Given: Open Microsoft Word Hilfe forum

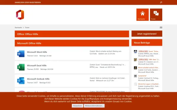Looking at the screenshot, I should coord(37,52).
